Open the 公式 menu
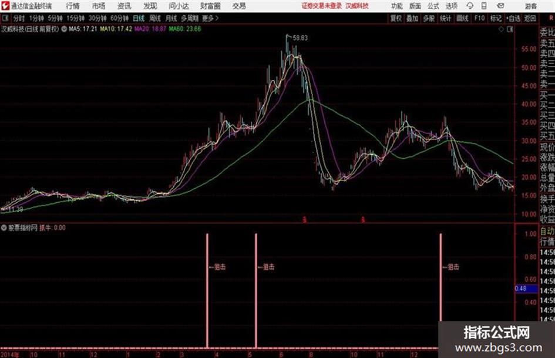The height and width of the screenshot is (358, 555). (x=433, y=6)
